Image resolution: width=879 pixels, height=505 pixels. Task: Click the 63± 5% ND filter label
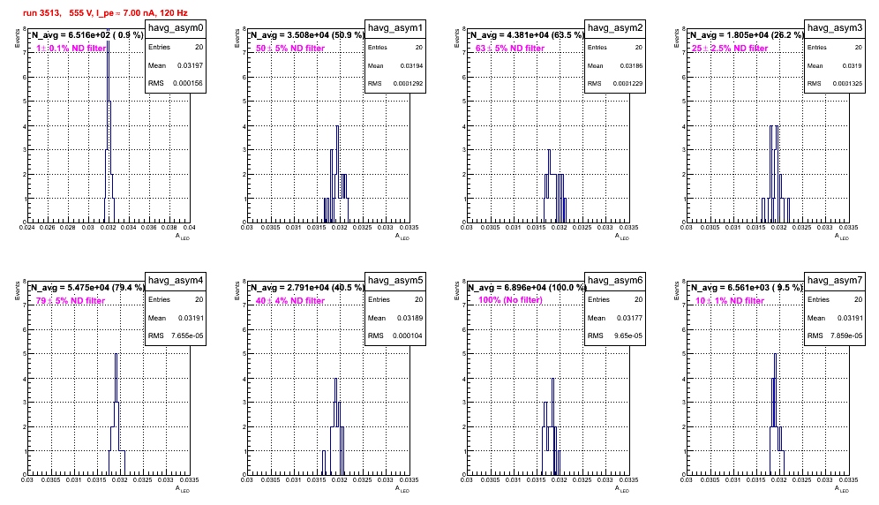point(510,49)
